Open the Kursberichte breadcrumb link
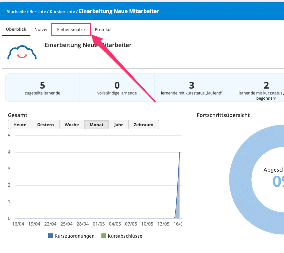The image size is (284, 253). 62,11
